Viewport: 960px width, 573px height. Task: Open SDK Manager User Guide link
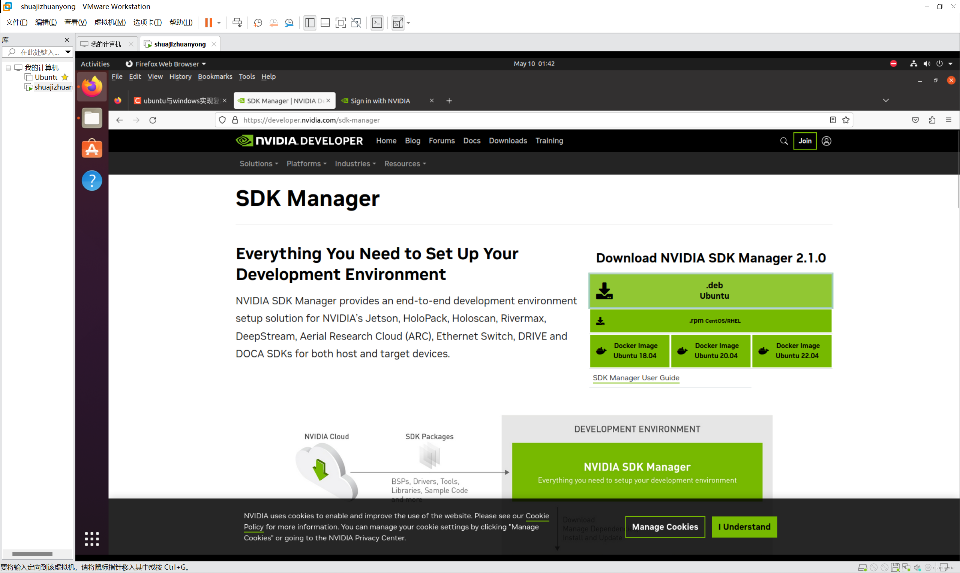(x=636, y=378)
